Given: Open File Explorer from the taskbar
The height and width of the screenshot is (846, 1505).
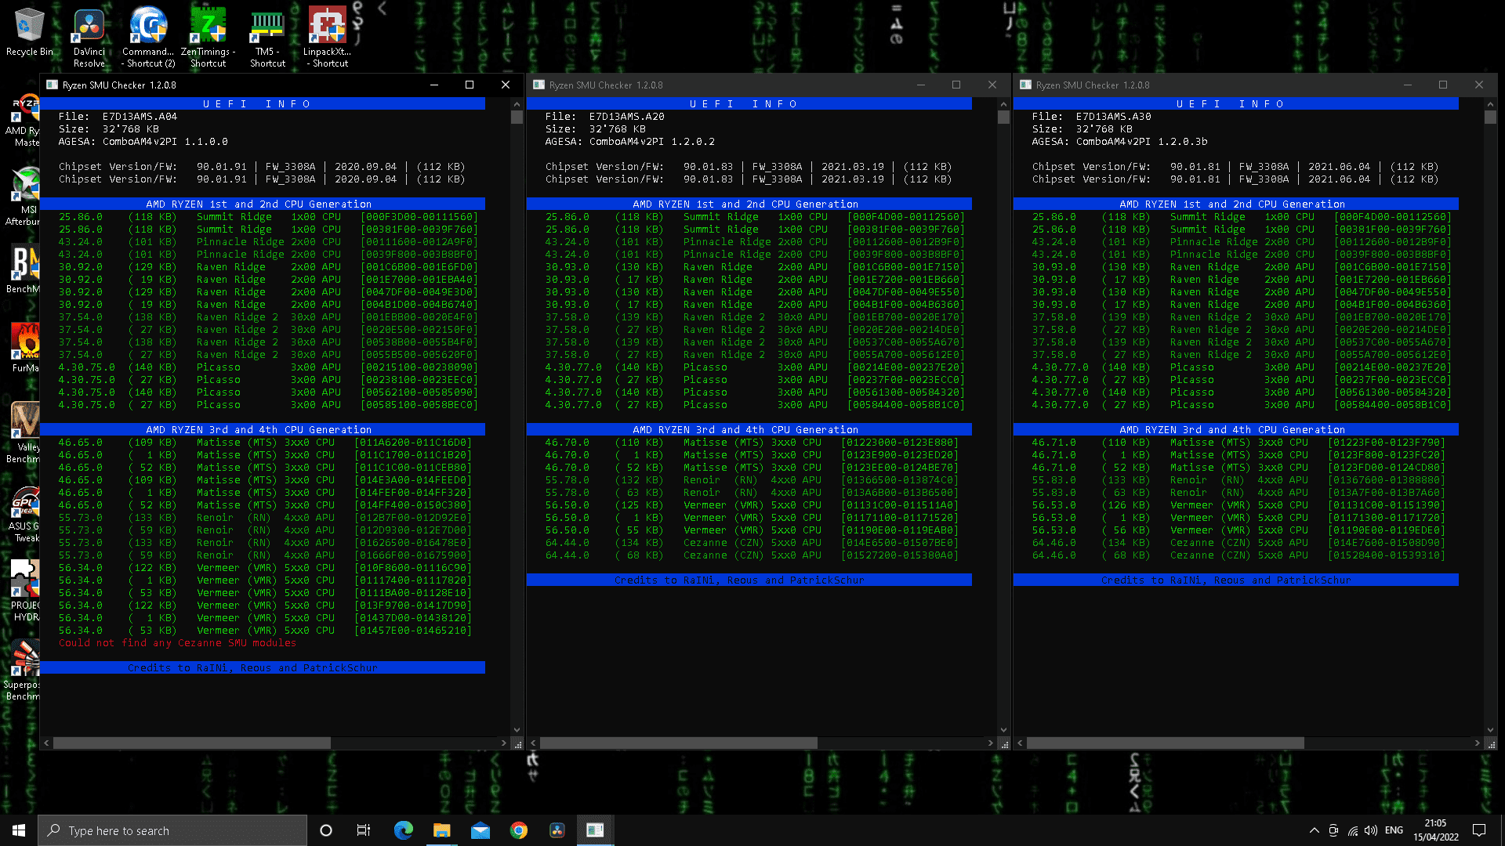Looking at the screenshot, I should coord(441,830).
